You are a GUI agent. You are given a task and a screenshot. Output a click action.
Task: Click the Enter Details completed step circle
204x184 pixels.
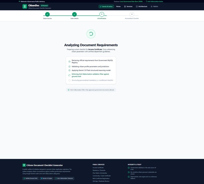[x=74, y=14]
